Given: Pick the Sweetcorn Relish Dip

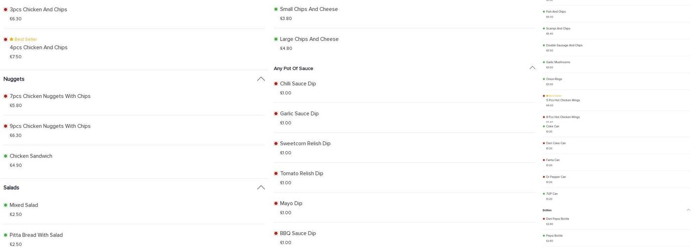Looking at the screenshot, I should (305, 144).
